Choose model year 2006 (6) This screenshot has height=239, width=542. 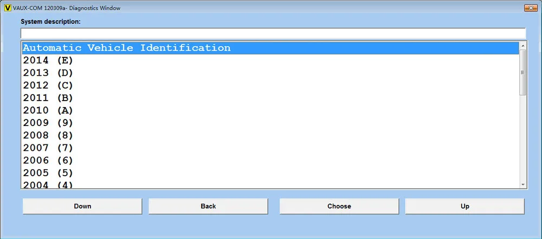coord(270,161)
